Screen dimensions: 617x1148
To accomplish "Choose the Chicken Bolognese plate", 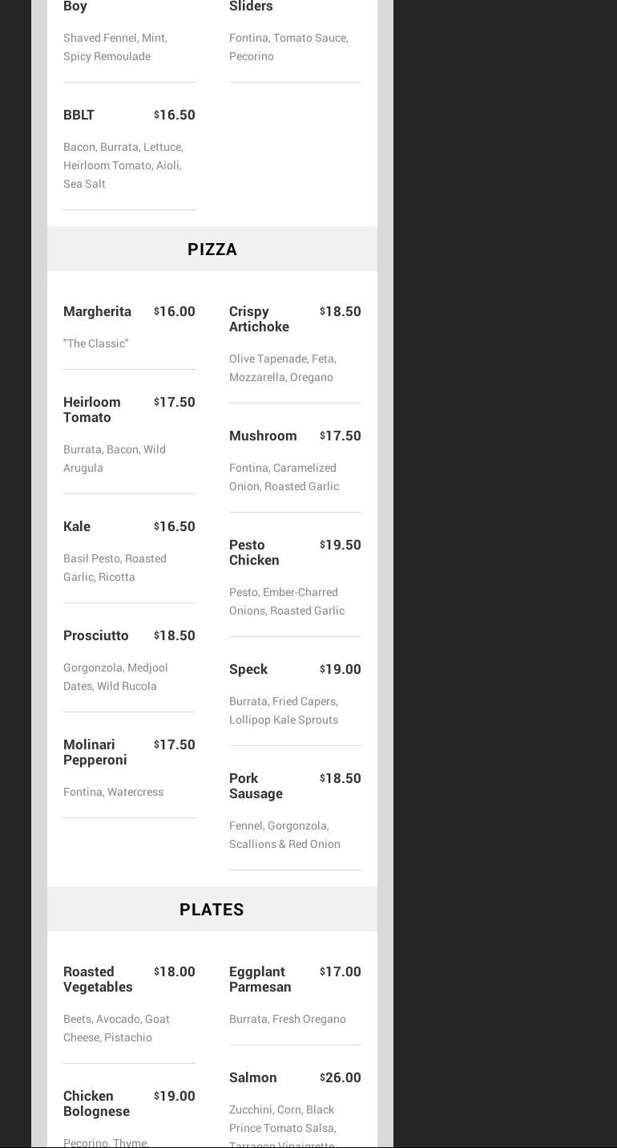I will (x=96, y=1104).
